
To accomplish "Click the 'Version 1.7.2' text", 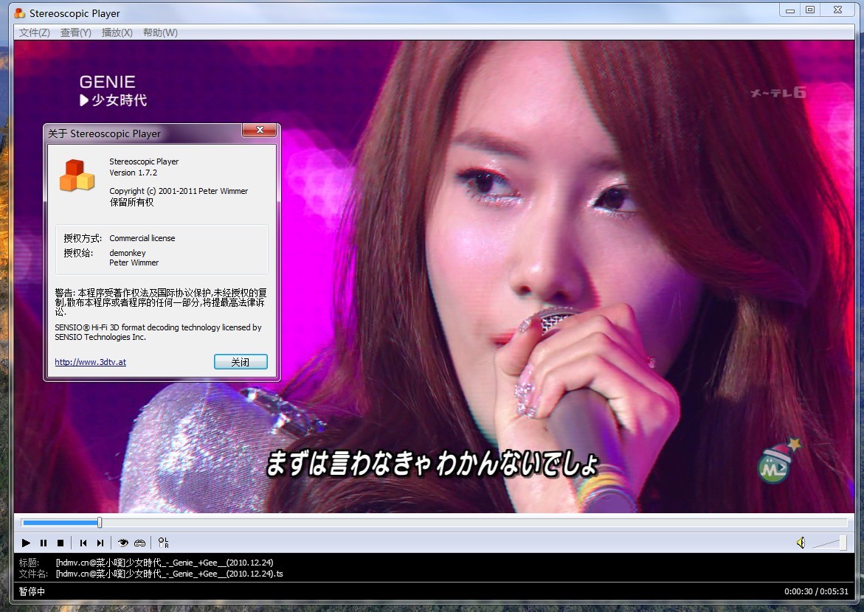I will pos(133,173).
